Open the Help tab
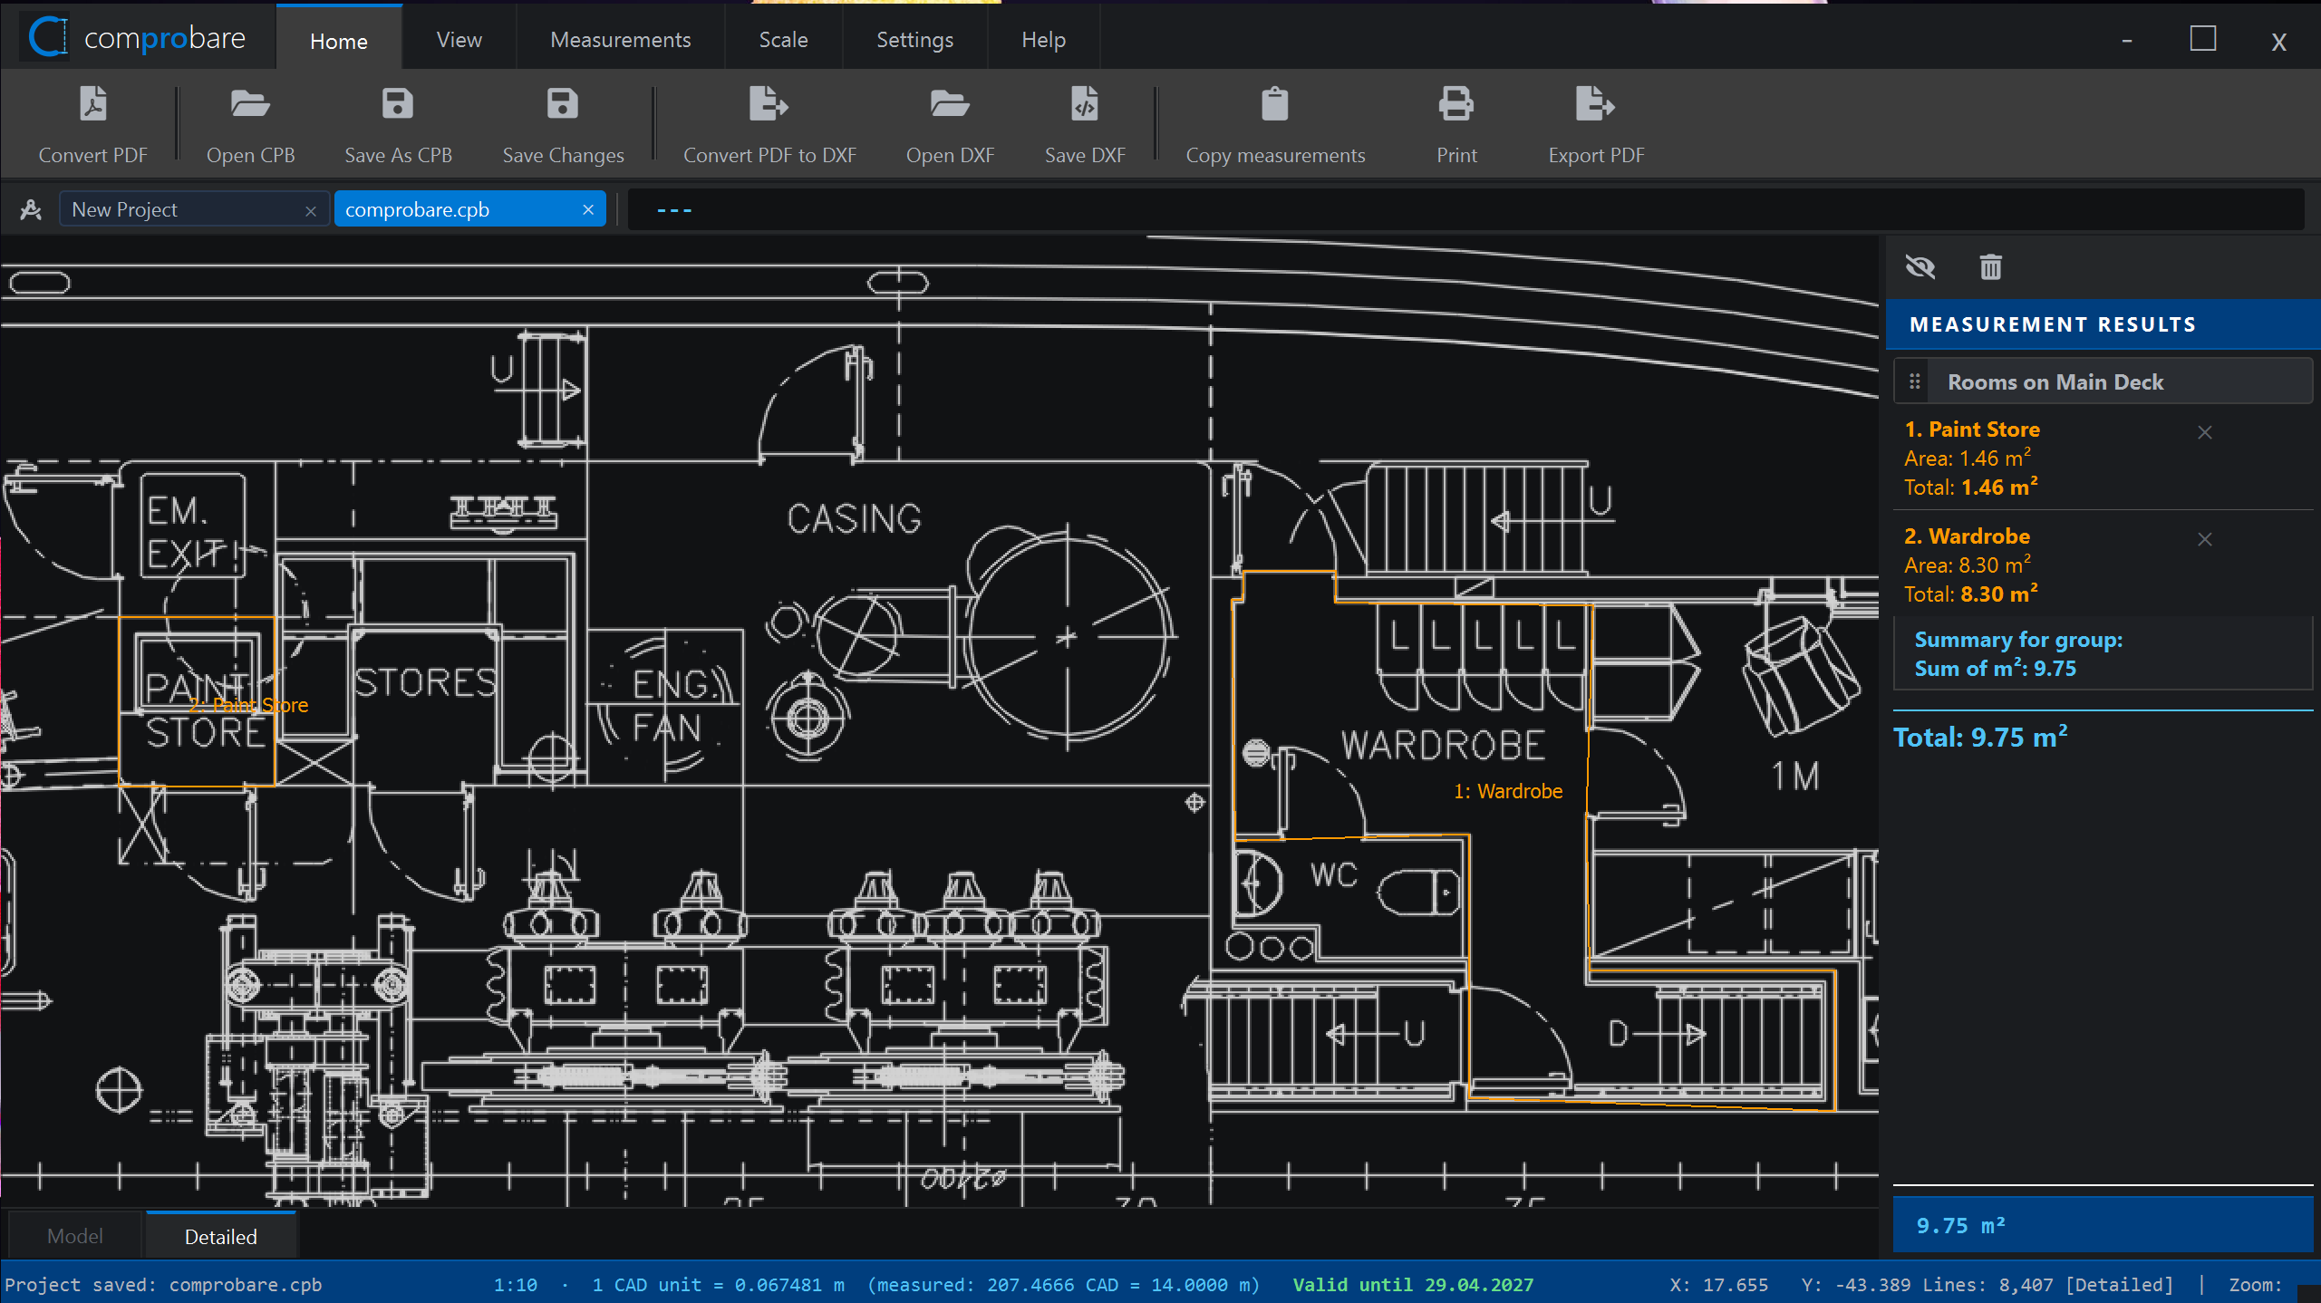The height and width of the screenshot is (1303, 2321). tap(1043, 40)
